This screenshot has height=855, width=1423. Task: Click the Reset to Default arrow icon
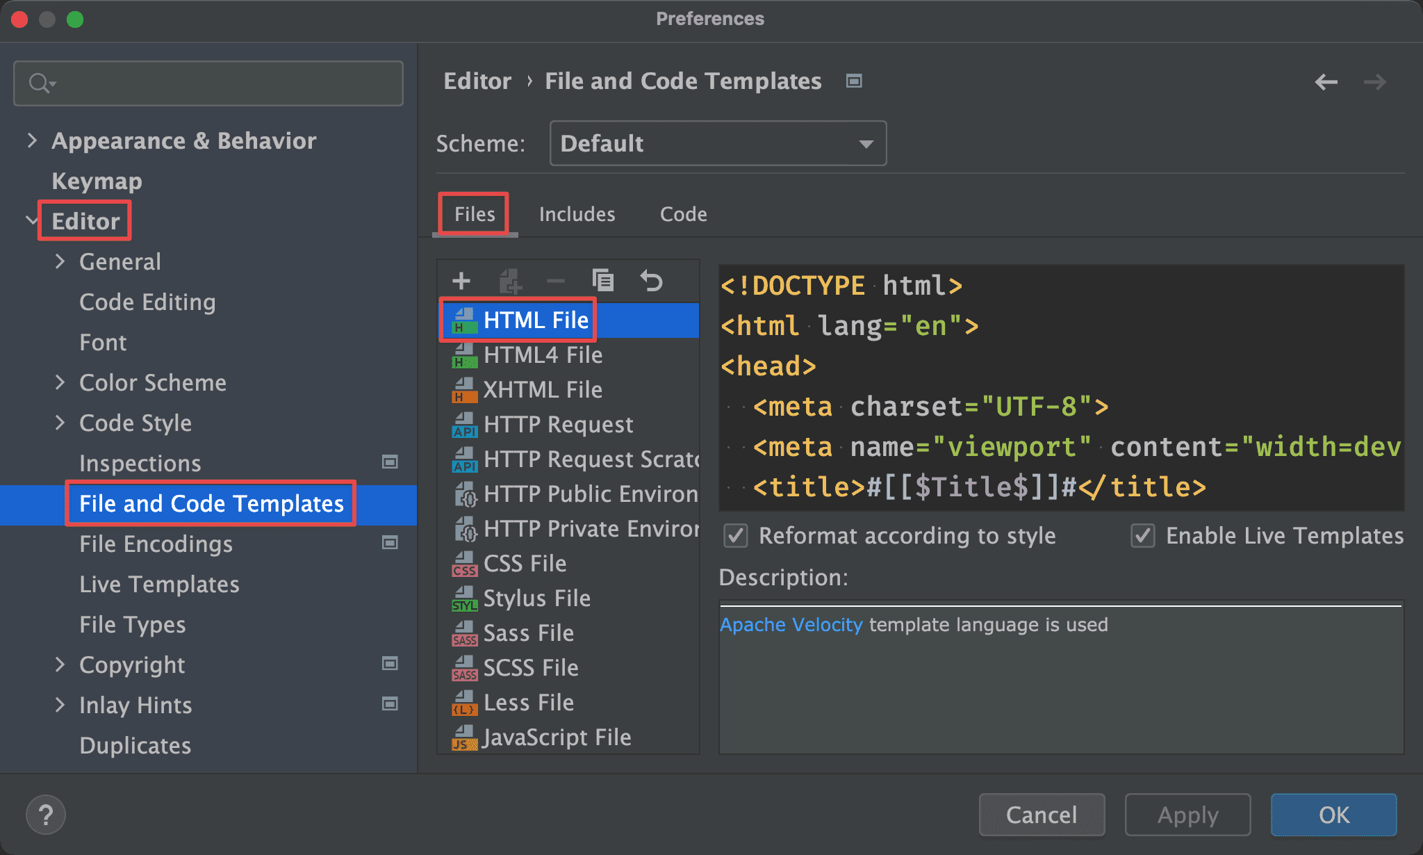[x=651, y=281]
